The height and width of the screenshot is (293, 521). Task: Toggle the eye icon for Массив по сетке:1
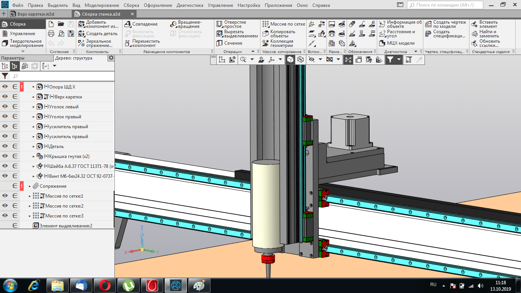tap(5, 196)
